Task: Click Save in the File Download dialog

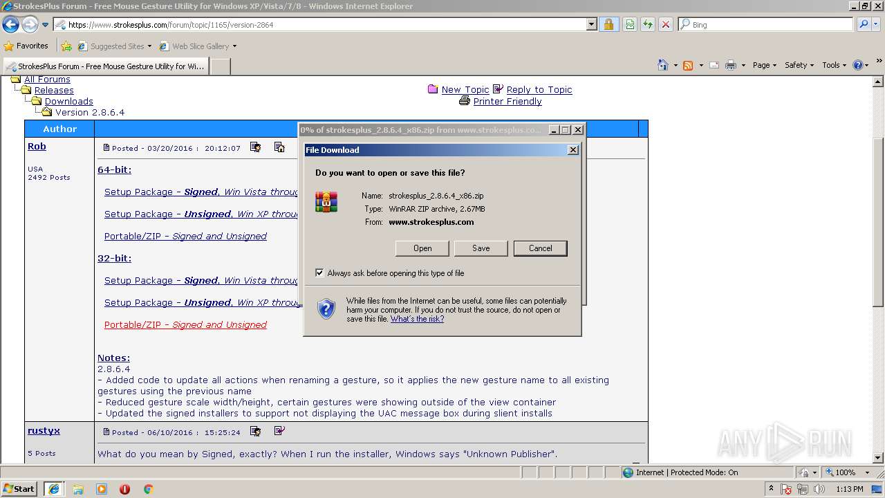Action: click(x=481, y=248)
